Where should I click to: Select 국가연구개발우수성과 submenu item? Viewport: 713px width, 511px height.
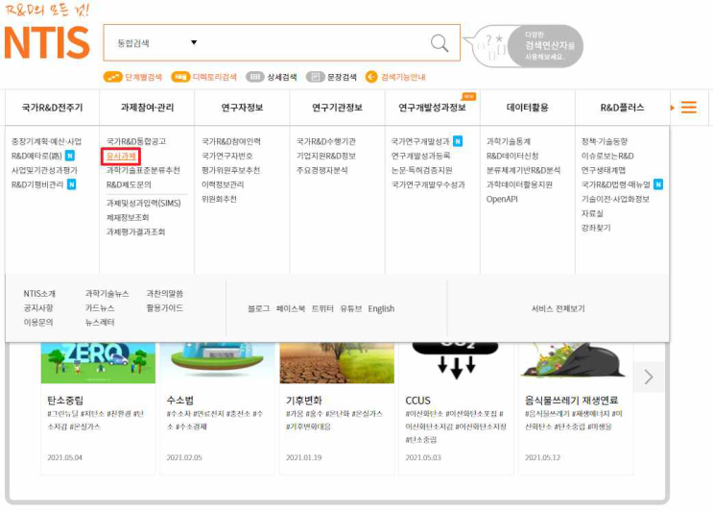click(x=428, y=184)
